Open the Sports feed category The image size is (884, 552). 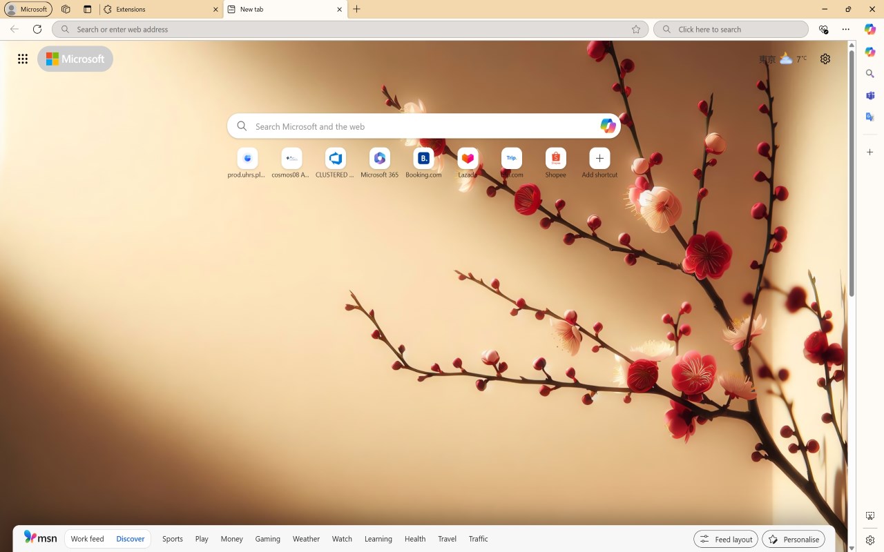point(173,539)
